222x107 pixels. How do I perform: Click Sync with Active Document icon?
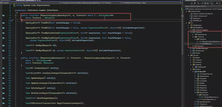(x=202, y=3)
